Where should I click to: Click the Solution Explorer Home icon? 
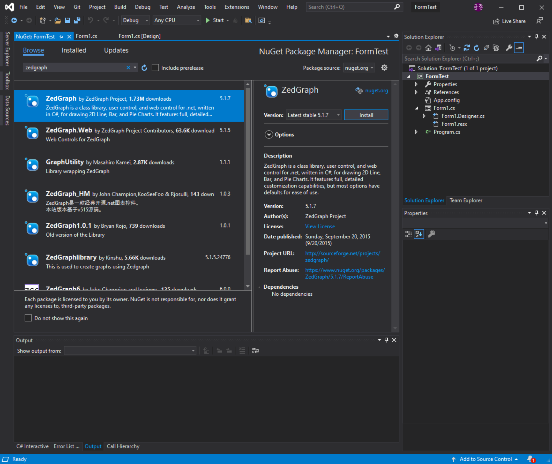[x=428, y=48]
